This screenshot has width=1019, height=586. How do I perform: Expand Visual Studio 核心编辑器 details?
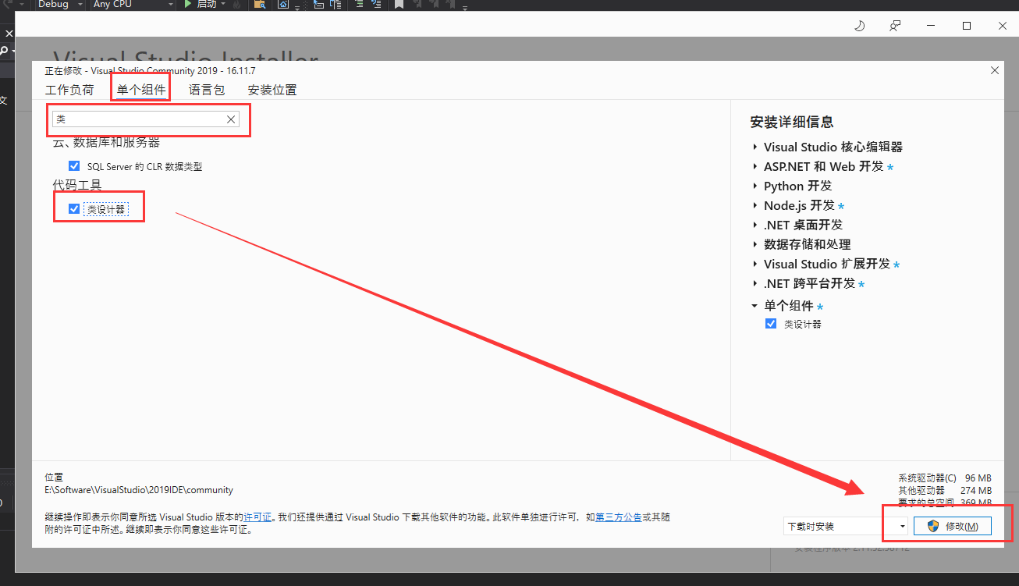pos(755,147)
